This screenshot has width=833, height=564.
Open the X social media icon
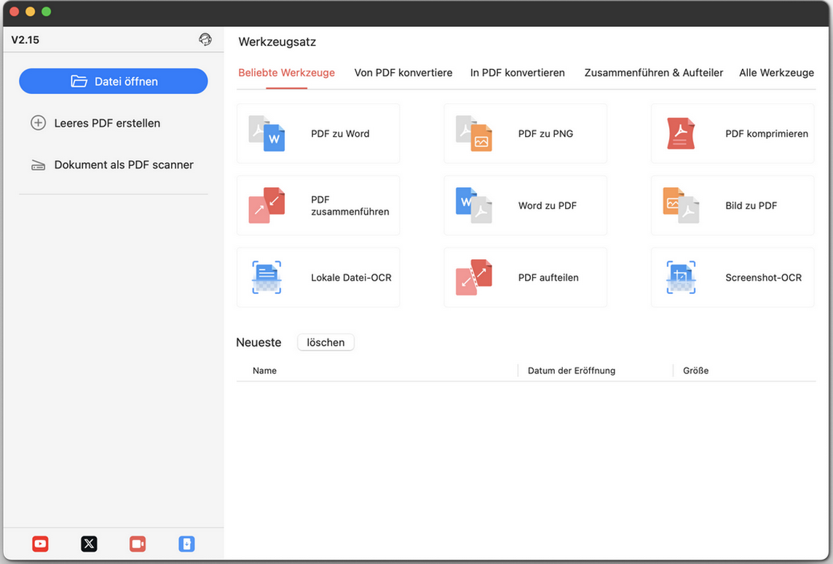coord(89,544)
